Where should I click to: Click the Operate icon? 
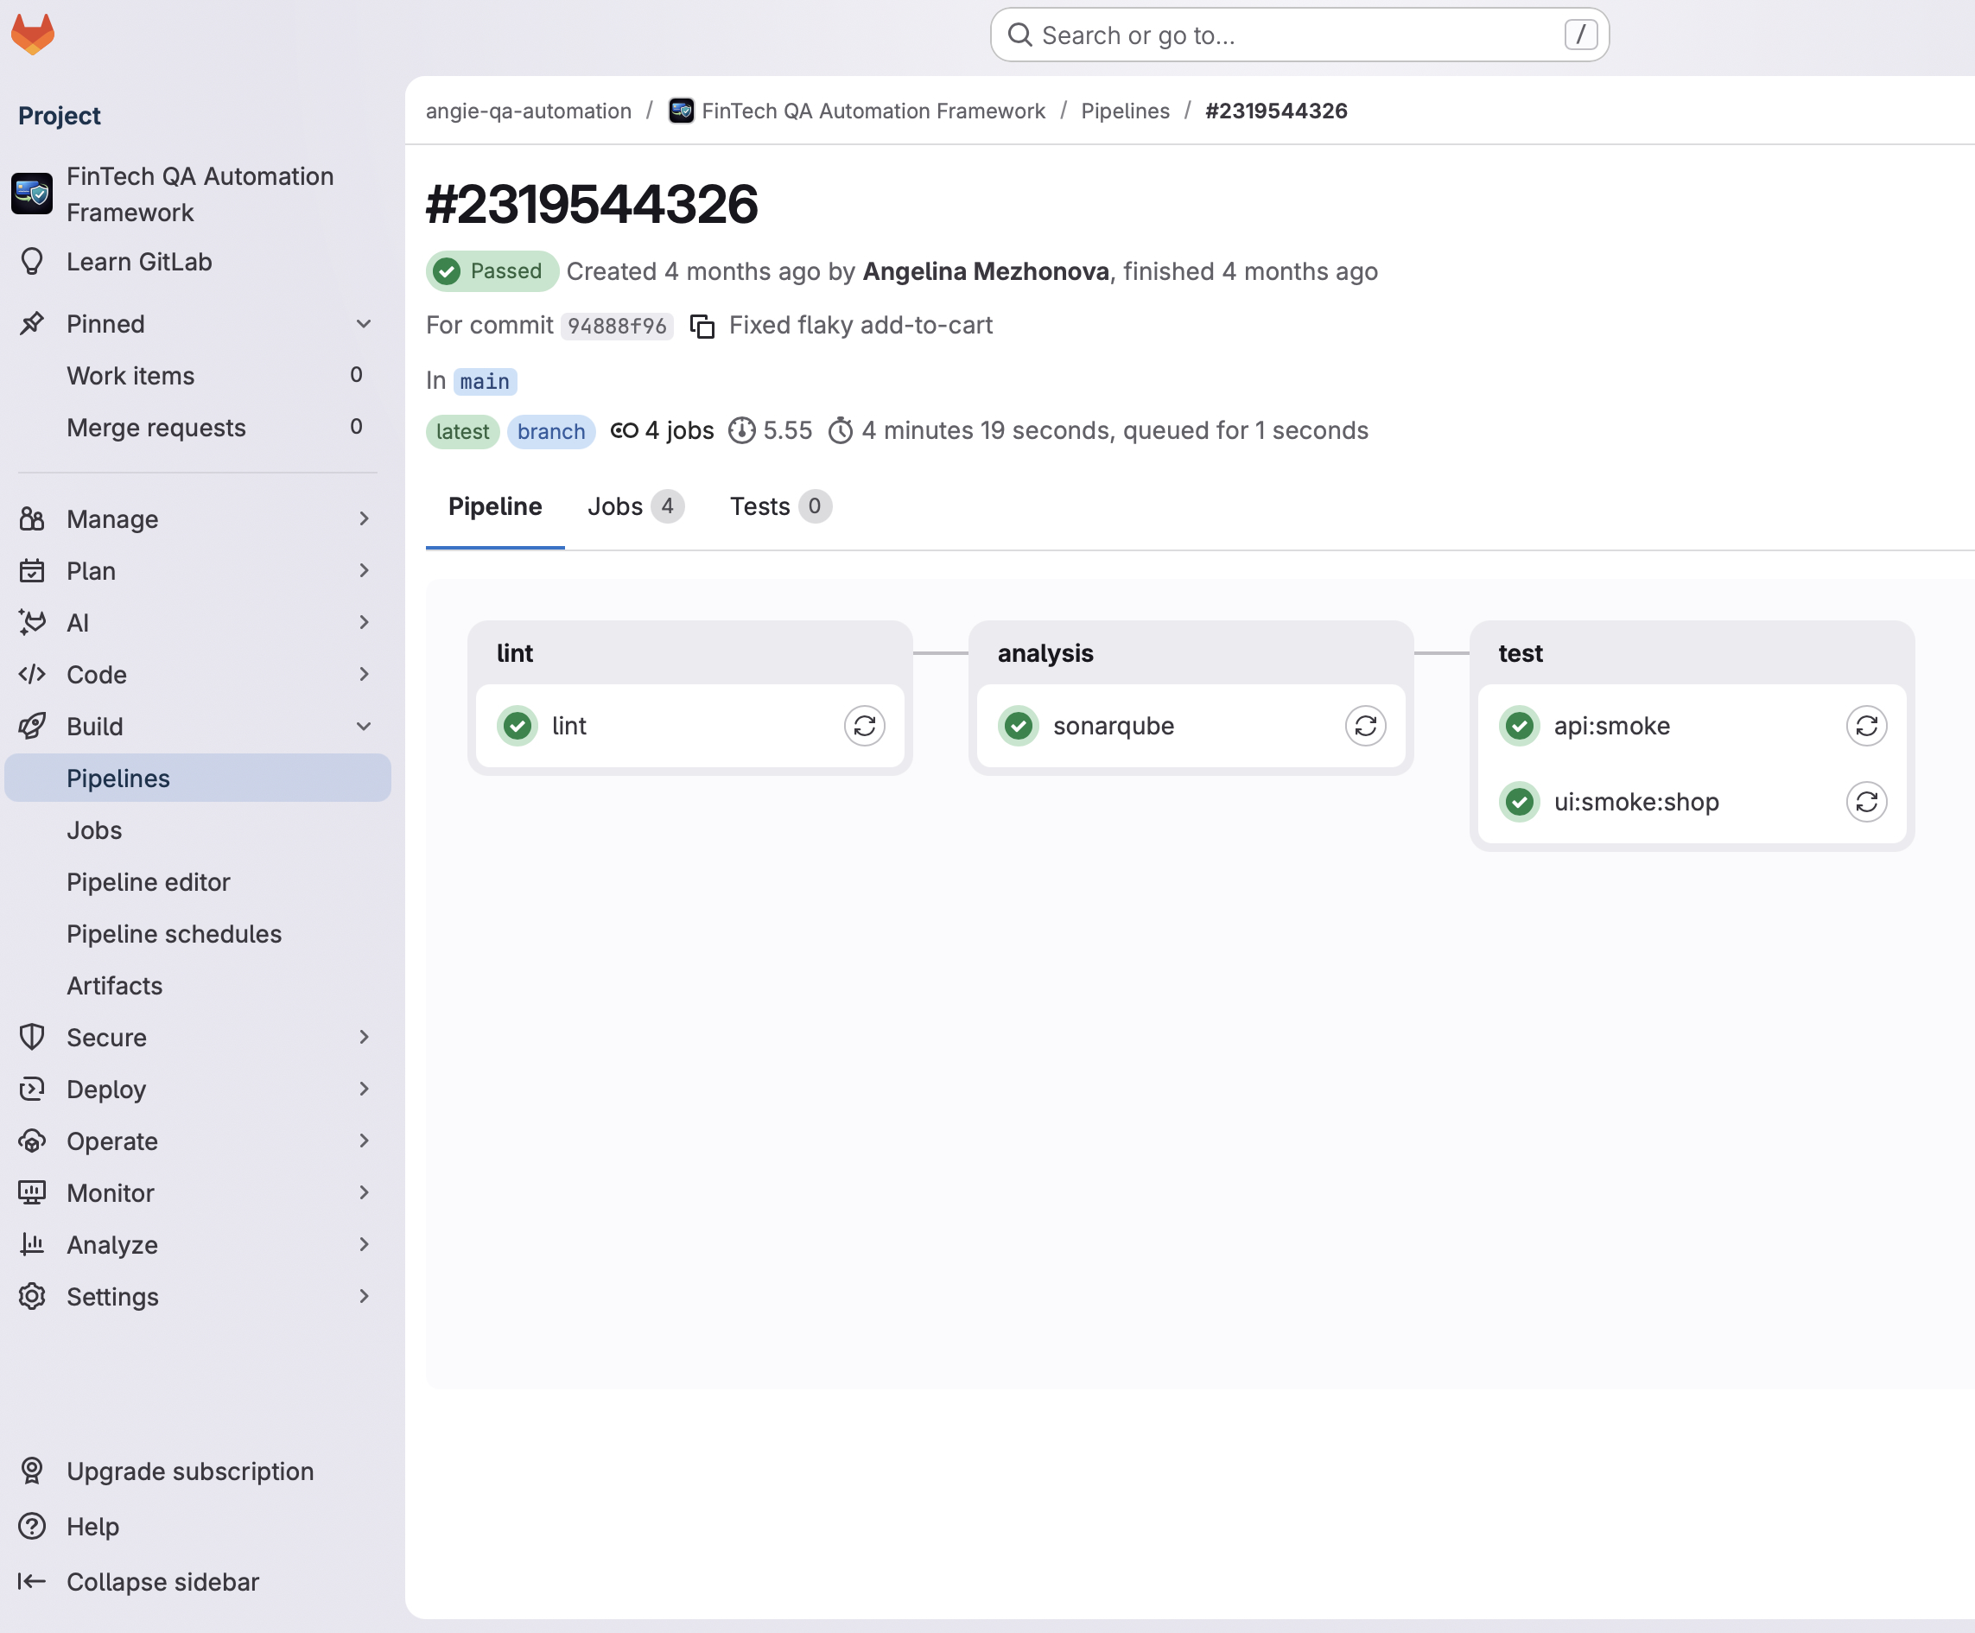[32, 1141]
